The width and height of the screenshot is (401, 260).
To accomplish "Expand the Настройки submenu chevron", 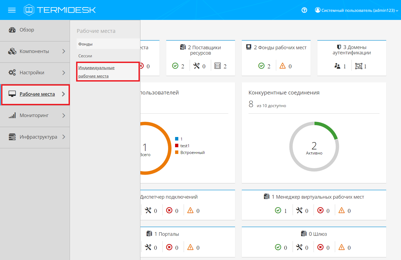I will [64, 73].
